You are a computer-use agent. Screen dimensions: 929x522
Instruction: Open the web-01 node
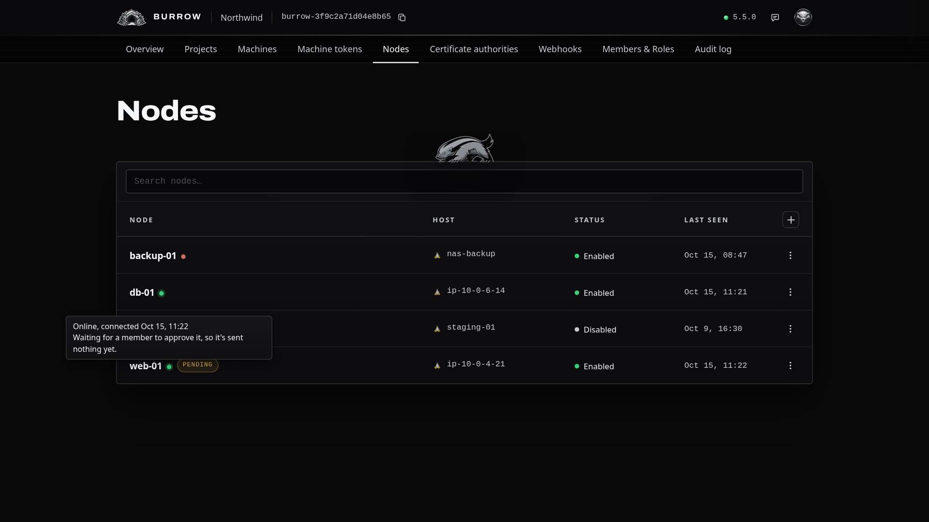pos(146,366)
